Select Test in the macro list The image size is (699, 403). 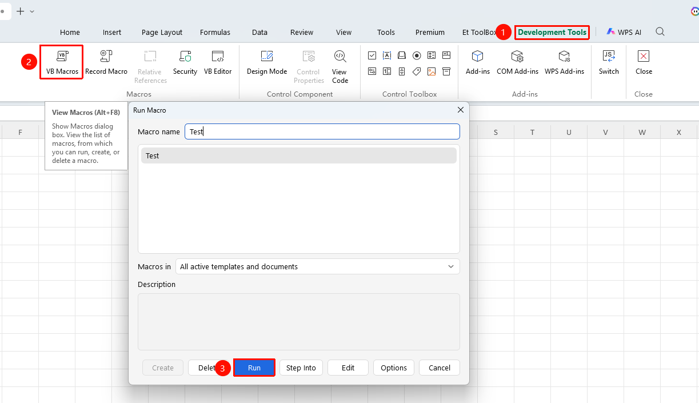coord(299,155)
